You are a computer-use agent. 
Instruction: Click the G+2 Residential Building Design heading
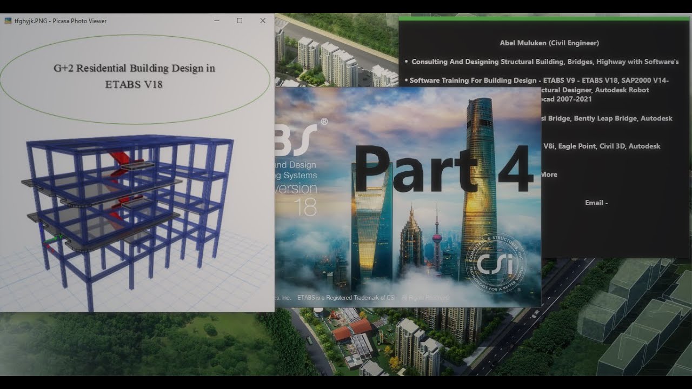134,68
